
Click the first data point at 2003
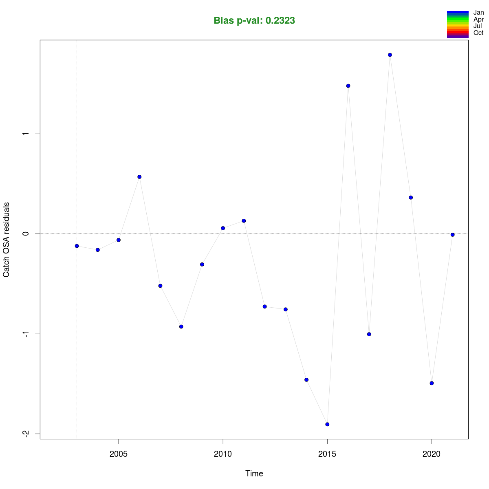pyautogui.click(x=77, y=246)
